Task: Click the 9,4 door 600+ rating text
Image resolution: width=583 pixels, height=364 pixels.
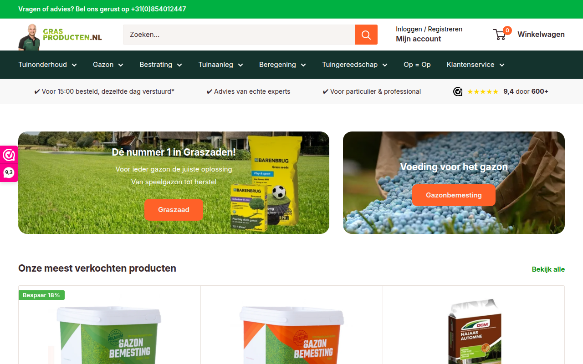Action: coord(526,91)
